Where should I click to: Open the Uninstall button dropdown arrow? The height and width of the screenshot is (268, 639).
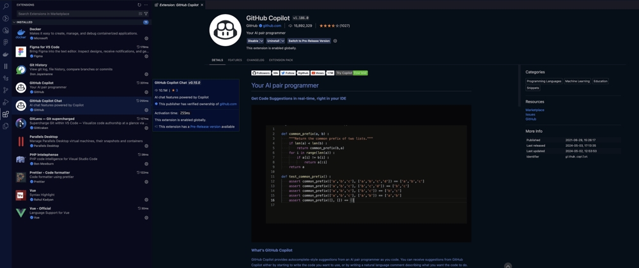[282, 41]
